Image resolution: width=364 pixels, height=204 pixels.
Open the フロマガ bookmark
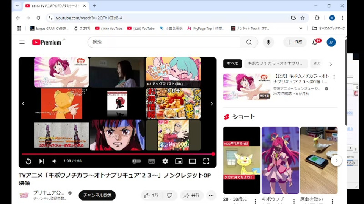pos(82,28)
